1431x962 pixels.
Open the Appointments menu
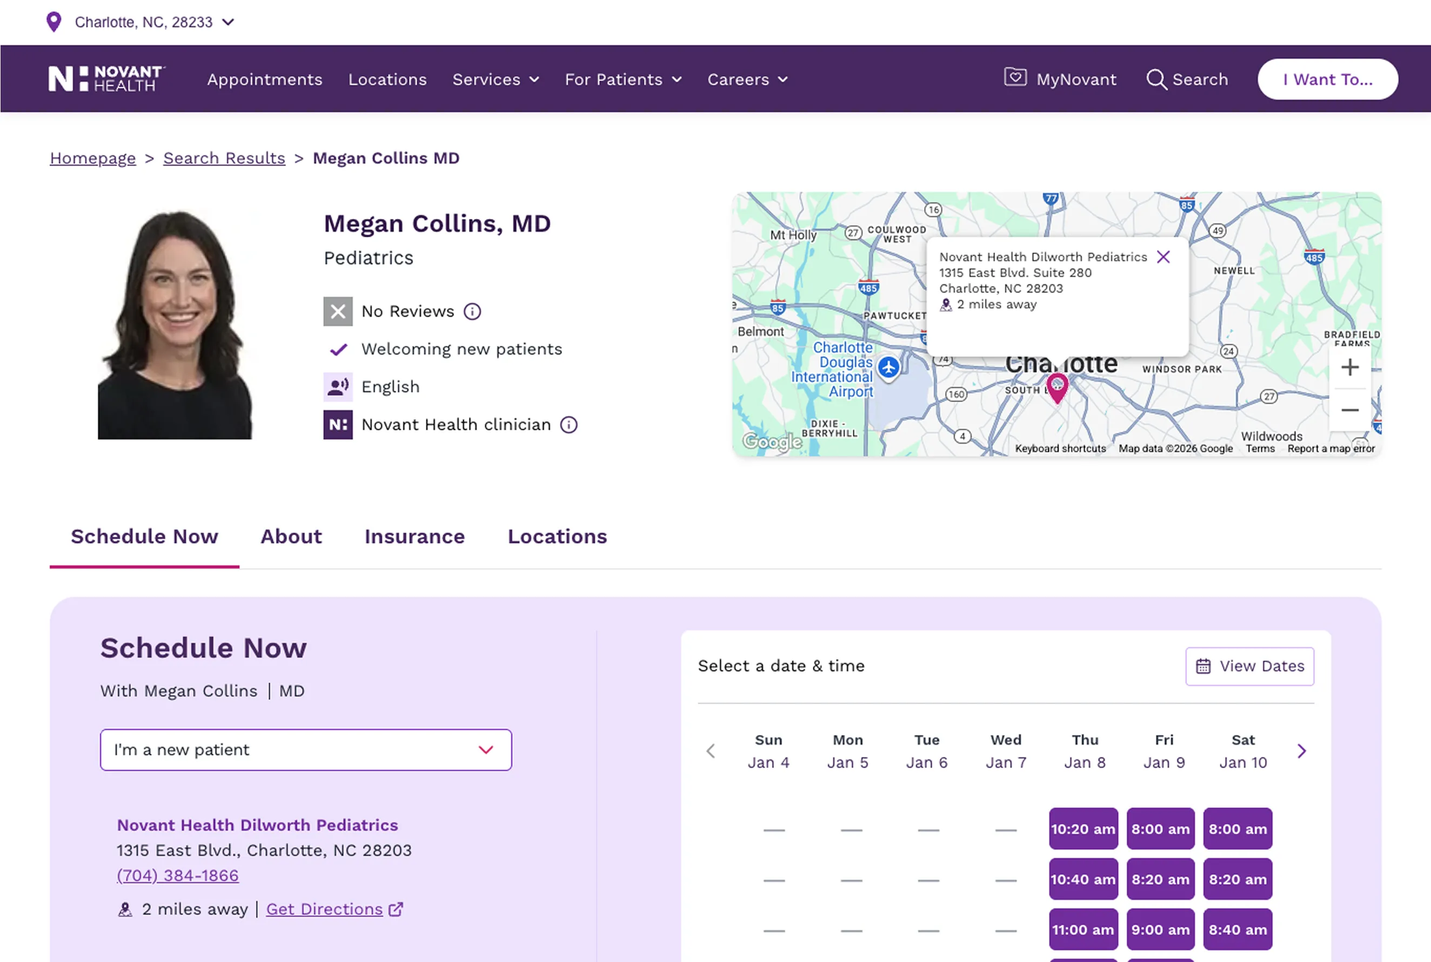point(264,79)
